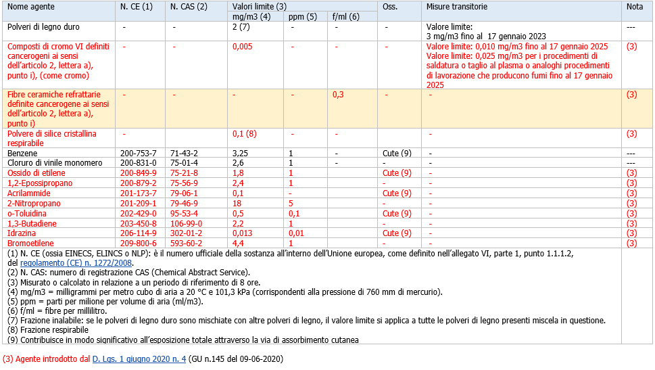The image size is (655, 370).
Task: Select 'Acrilammide' agent name
Action: click(x=29, y=193)
